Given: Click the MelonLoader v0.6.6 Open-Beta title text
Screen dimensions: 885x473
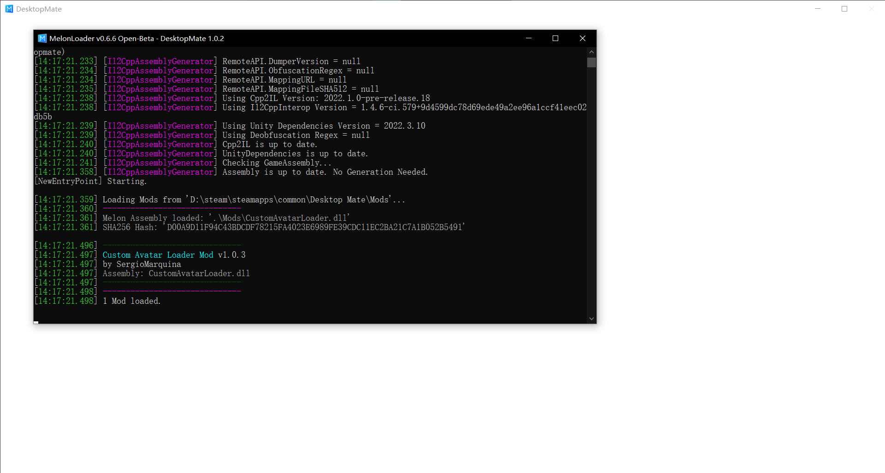Looking at the screenshot, I should [x=136, y=38].
